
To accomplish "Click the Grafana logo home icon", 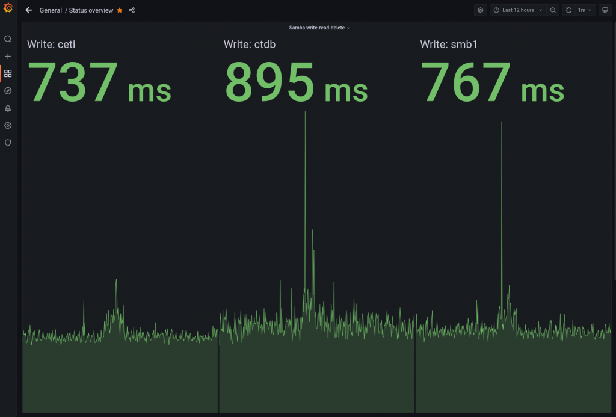I will [x=8, y=8].
